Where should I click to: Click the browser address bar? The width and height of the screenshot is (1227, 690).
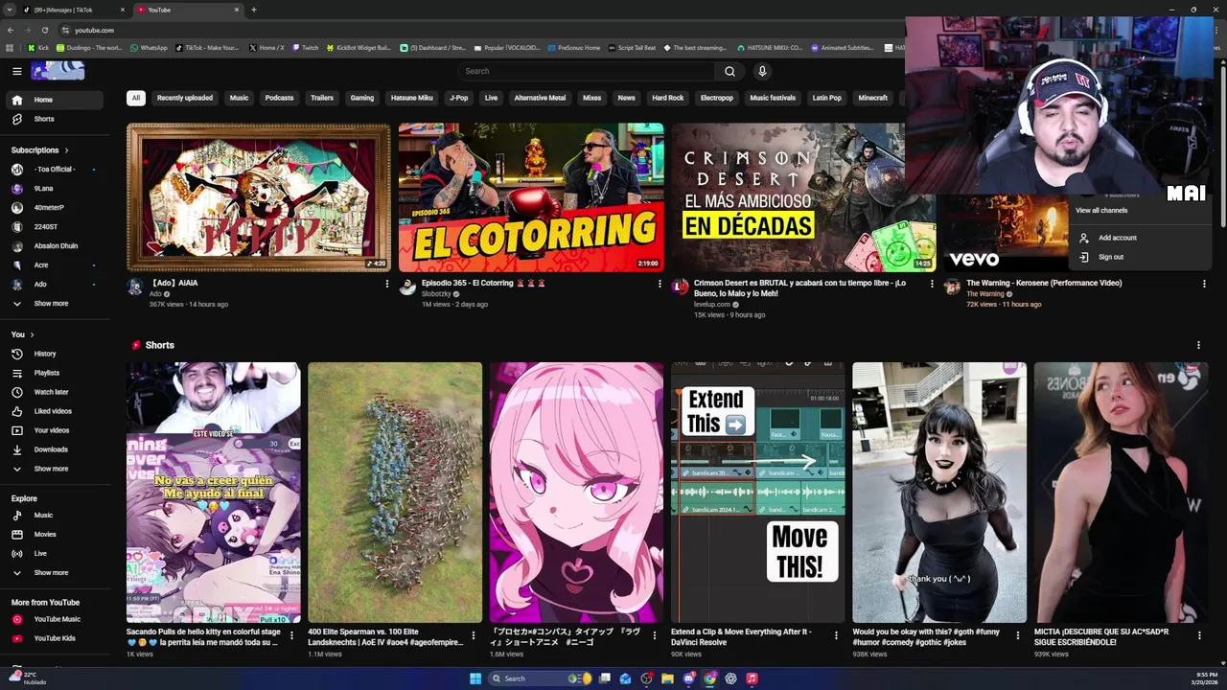[479, 30]
